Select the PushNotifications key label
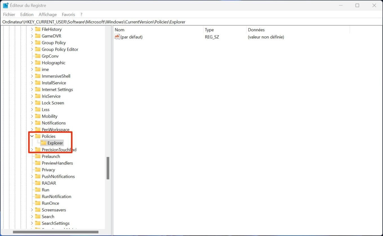The height and width of the screenshot is (236, 383). click(x=58, y=176)
